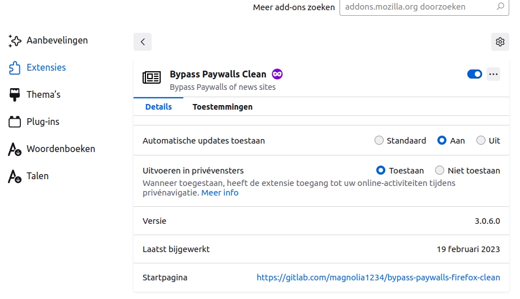Select Standaard for automatic updates
This screenshot has width=520, height=299.
click(379, 141)
